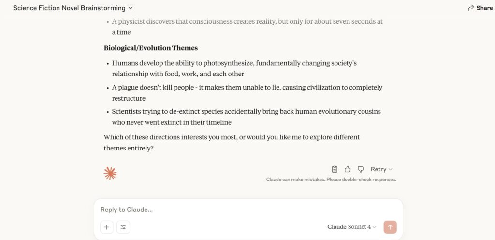Image resolution: width=495 pixels, height=240 pixels.
Task: Click the photosynthesize idea bullet text
Action: tap(234, 69)
